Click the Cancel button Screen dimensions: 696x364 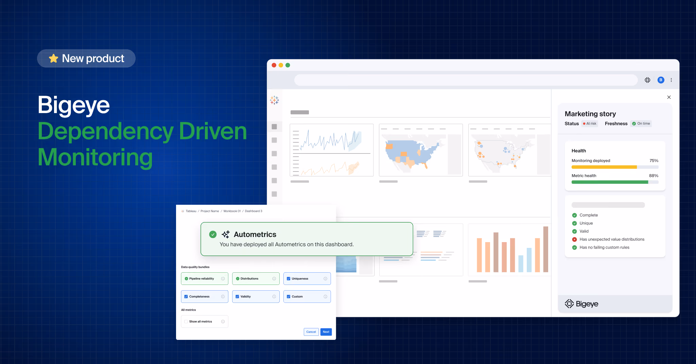pyautogui.click(x=311, y=332)
